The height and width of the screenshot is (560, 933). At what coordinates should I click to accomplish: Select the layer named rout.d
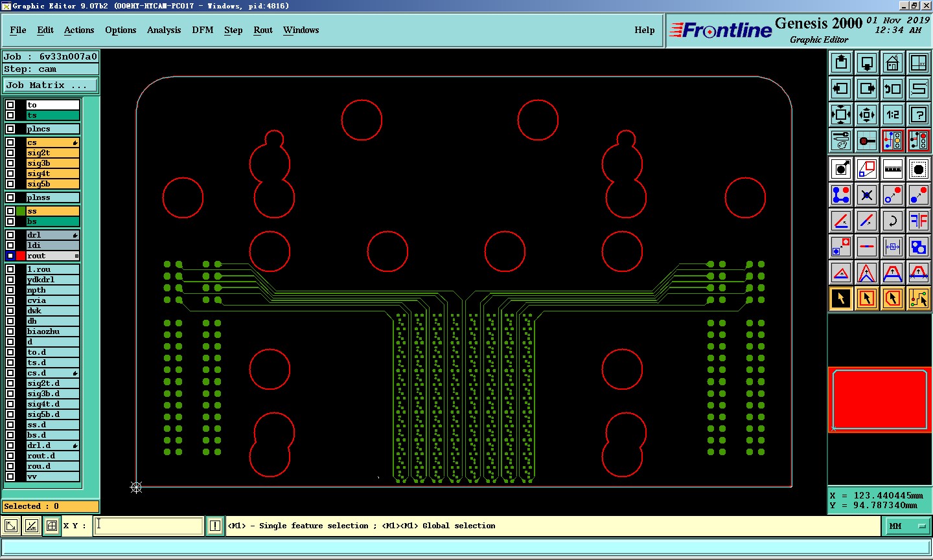[53, 456]
